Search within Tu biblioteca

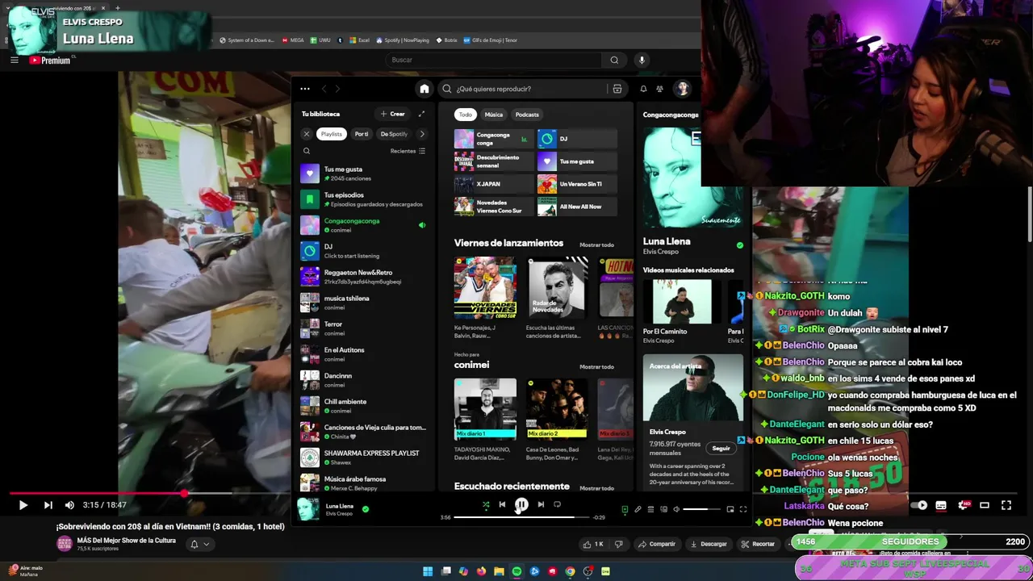pos(307,151)
